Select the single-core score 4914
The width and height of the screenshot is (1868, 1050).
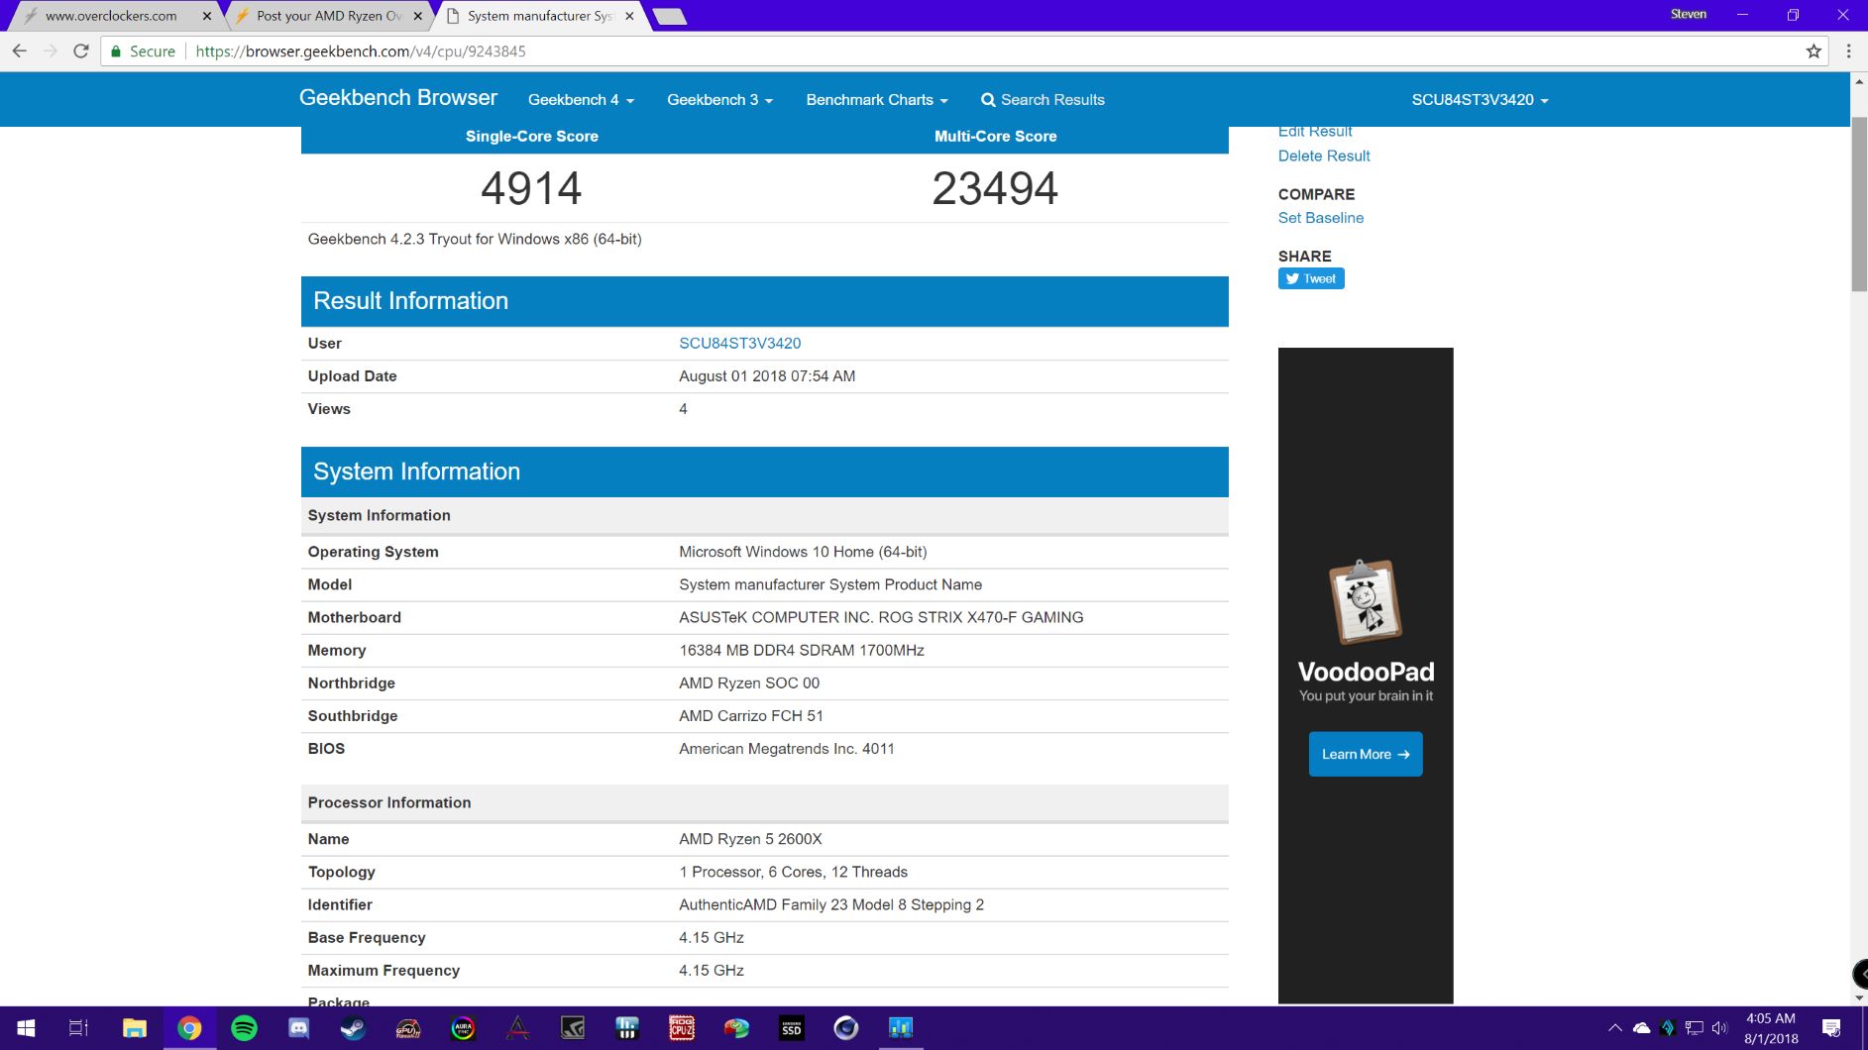click(x=531, y=188)
